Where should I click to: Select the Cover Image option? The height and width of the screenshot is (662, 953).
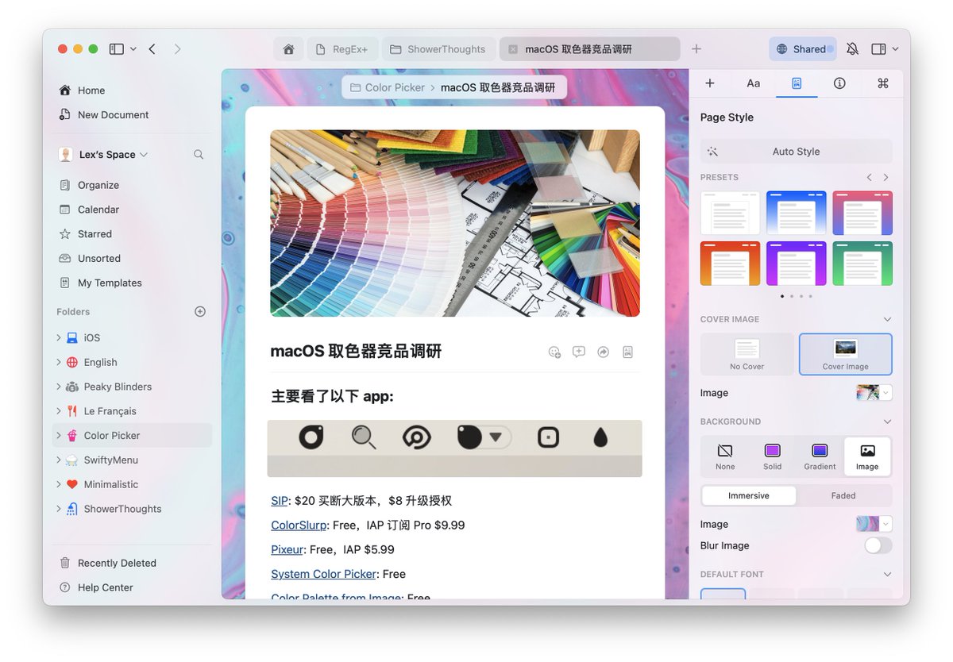(846, 354)
